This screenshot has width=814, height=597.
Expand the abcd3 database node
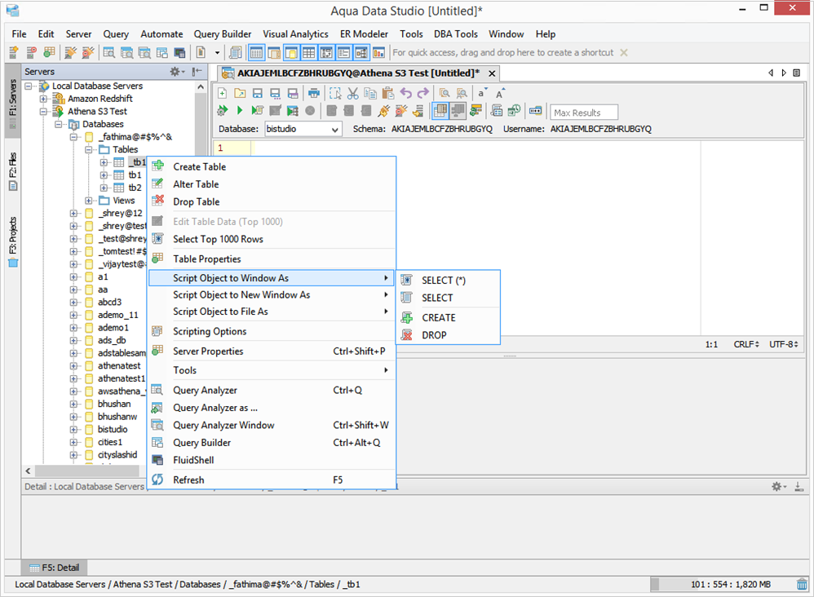(x=73, y=302)
